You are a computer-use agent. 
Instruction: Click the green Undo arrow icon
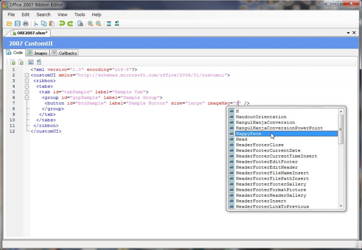62,24
